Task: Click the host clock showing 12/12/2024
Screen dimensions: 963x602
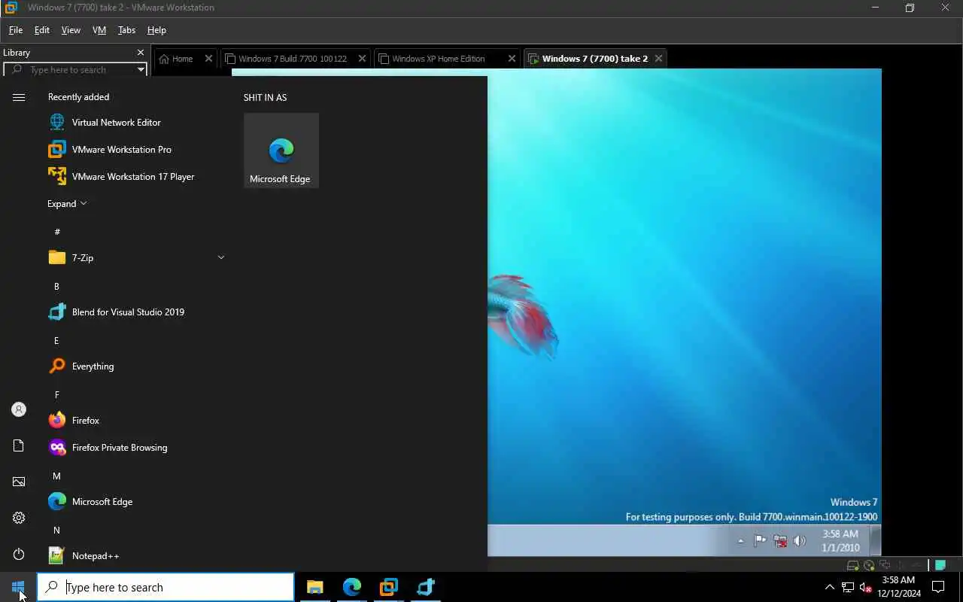Action: [898, 587]
